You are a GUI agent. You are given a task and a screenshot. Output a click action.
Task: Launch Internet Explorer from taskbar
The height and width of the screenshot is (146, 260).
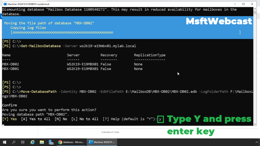tap(32, 142)
